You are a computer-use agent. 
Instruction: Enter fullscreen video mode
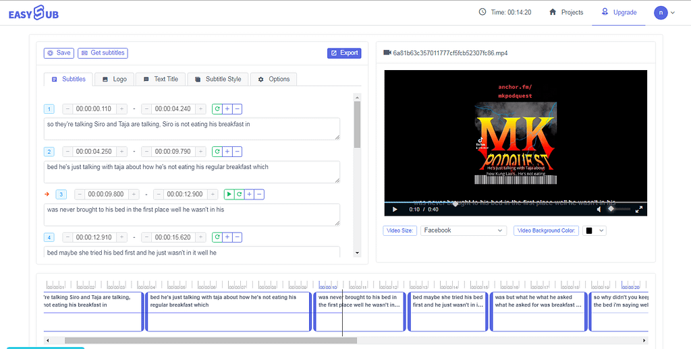(x=638, y=210)
